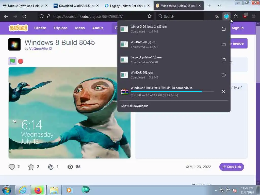Open the tracking protection shield icon
Viewport: 260px width, 195px height.
tap(42, 16)
